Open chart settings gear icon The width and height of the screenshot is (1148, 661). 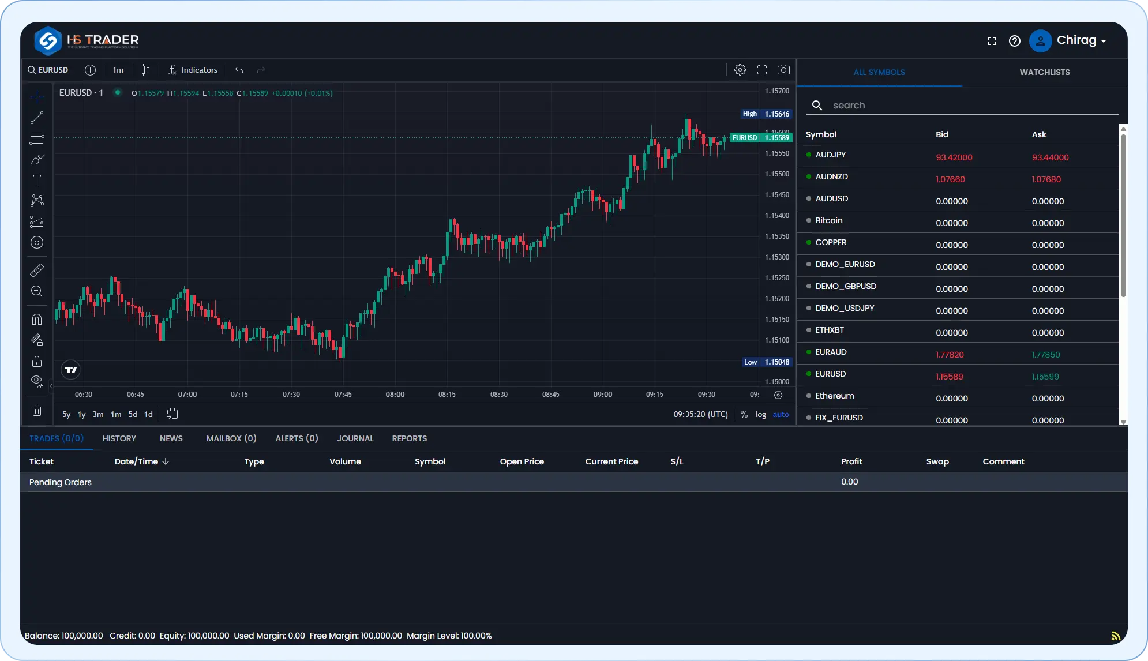click(740, 70)
